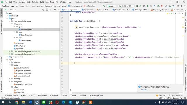Click Expand All icon in Project panel
Viewport: 187px width, 105px height.
click(47, 10)
